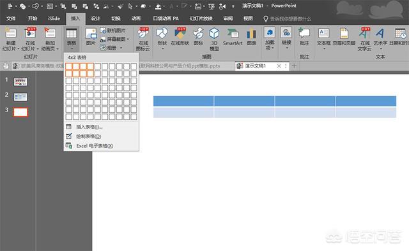The image size is (409, 251).
Task: Switch to the 切换 (Transitions) tab
Action: (x=116, y=18)
